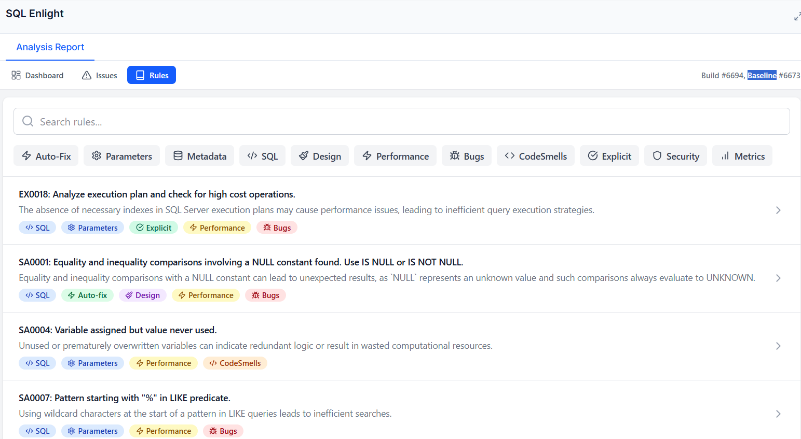Expand rule EX0018 chevron
801x439 pixels.
click(x=778, y=210)
